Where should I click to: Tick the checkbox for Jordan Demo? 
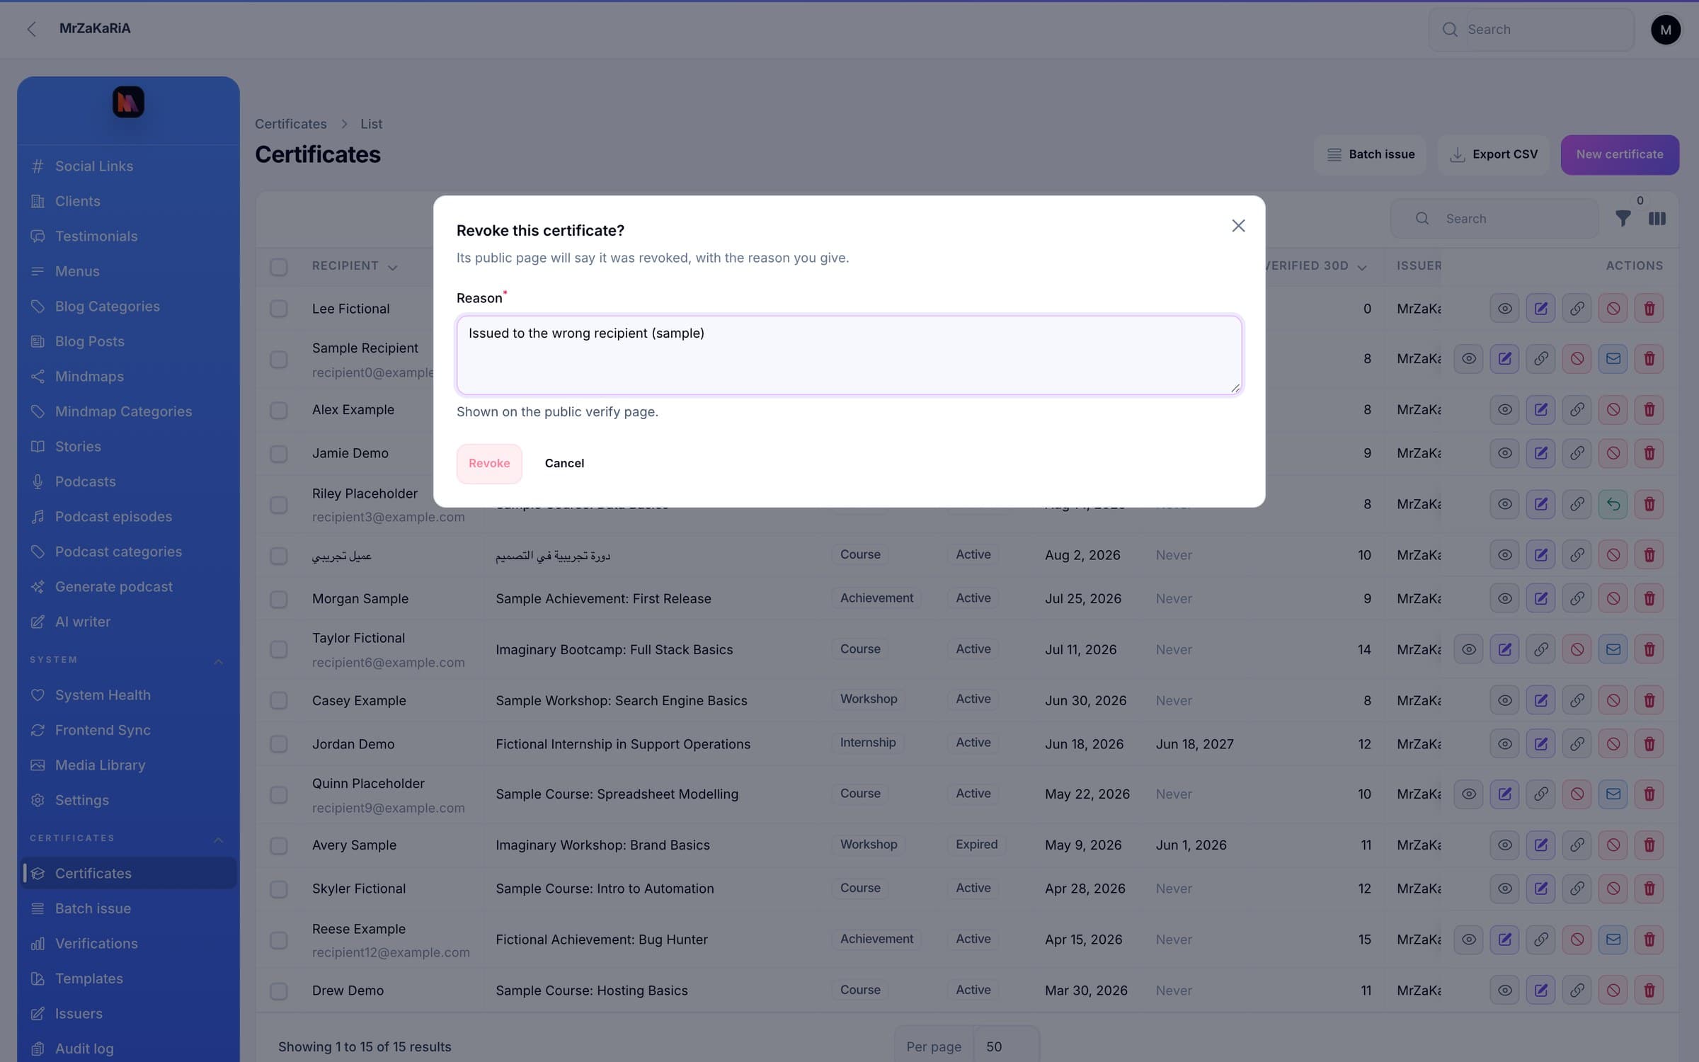coord(278,744)
